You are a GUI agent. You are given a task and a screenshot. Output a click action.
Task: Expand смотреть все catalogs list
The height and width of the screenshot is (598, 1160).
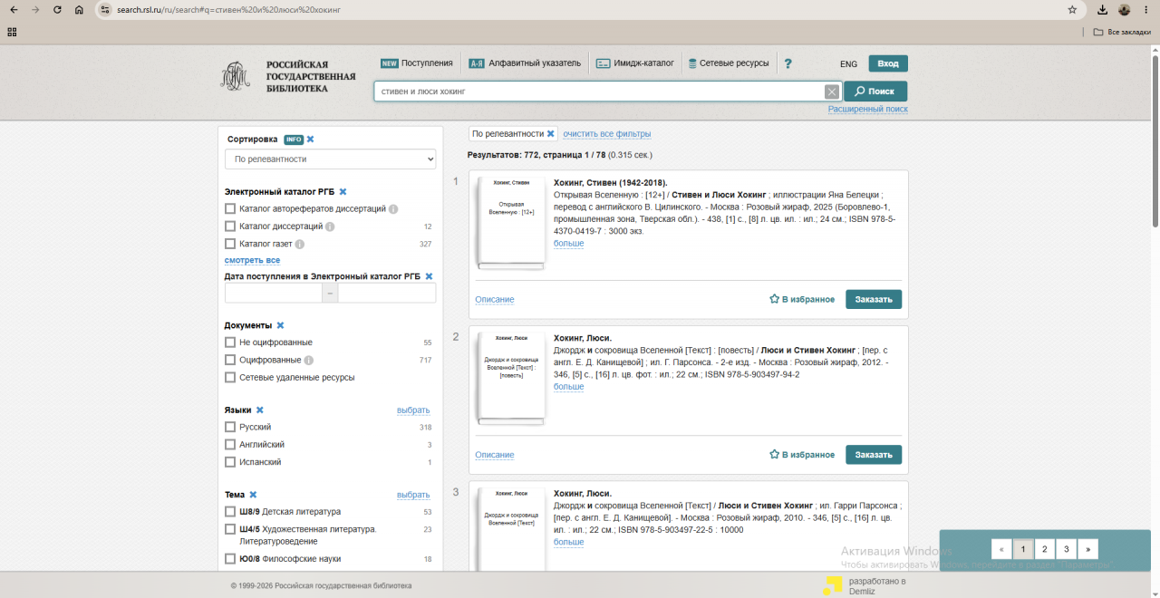pyautogui.click(x=252, y=261)
